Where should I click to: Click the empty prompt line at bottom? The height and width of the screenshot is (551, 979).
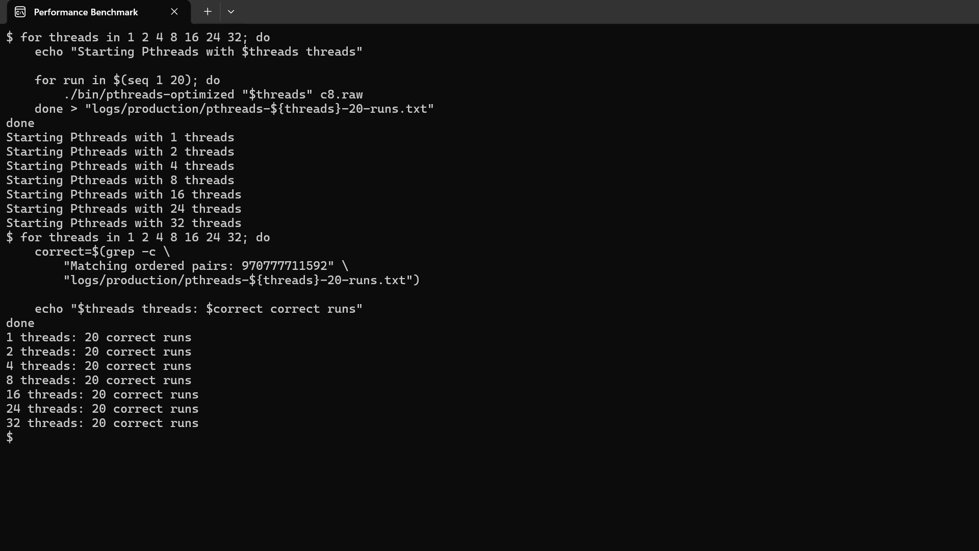pos(489,437)
